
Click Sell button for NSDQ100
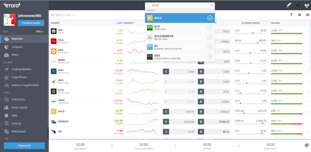pos(166,121)
